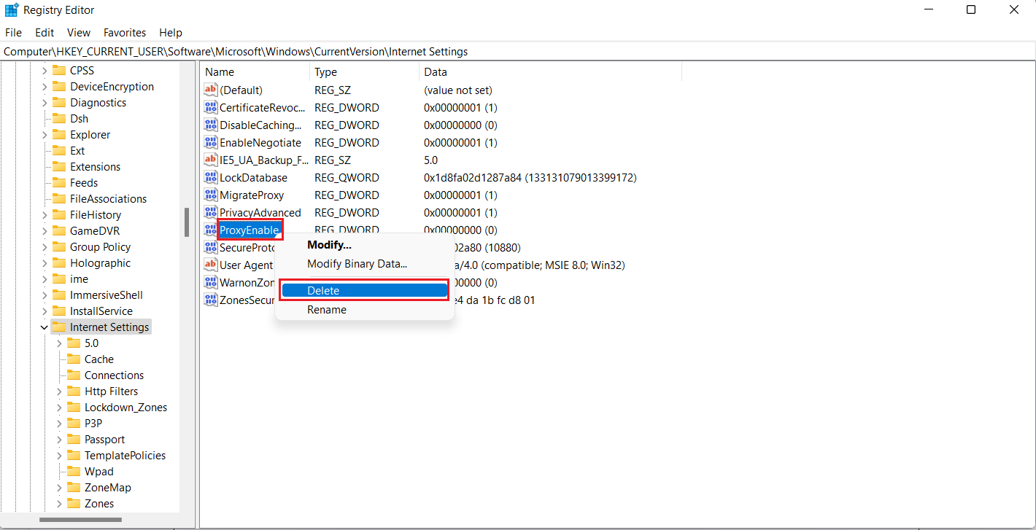Select Rename in the context menu
1036x530 pixels.
coord(326,309)
